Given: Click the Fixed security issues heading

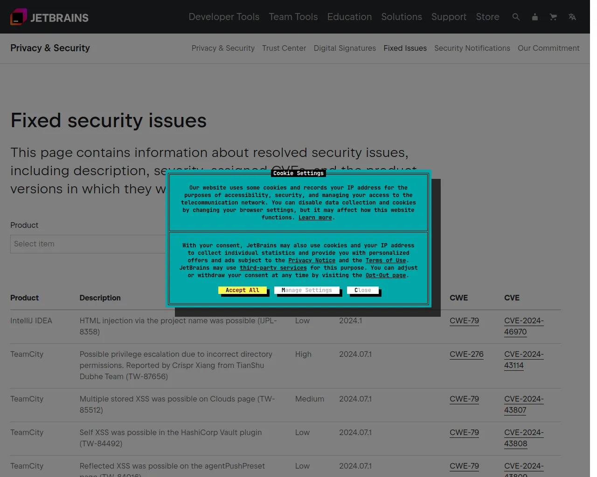Looking at the screenshot, I should (x=109, y=121).
